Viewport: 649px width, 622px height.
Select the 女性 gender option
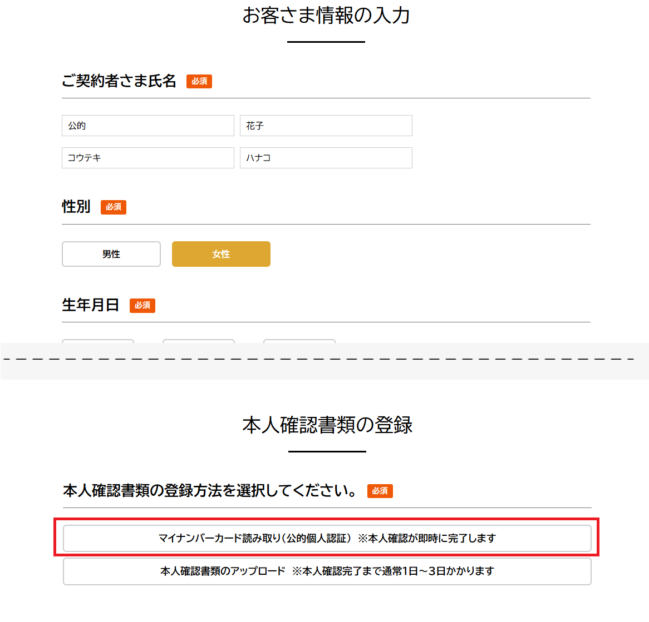(x=221, y=254)
